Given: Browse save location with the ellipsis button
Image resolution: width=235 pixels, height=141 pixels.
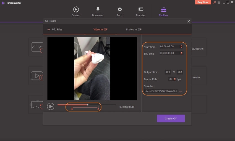Looking at the screenshot, I should coord(181,91).
